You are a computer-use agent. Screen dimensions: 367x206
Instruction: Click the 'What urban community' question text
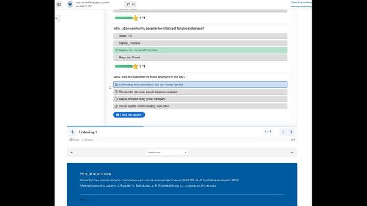(x=158, y=29)
